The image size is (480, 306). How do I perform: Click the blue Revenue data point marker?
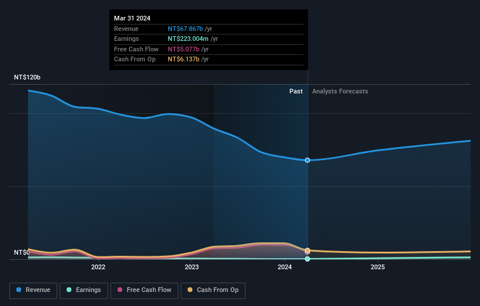308,160
